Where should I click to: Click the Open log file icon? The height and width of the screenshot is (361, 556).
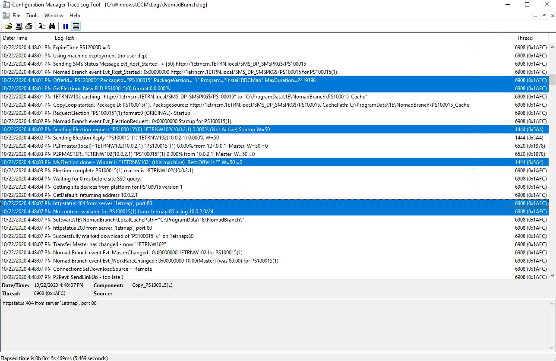click(9, 26)
